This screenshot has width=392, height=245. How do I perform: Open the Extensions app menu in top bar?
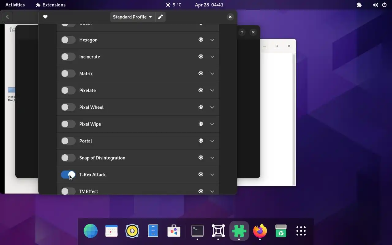[51, 5]
